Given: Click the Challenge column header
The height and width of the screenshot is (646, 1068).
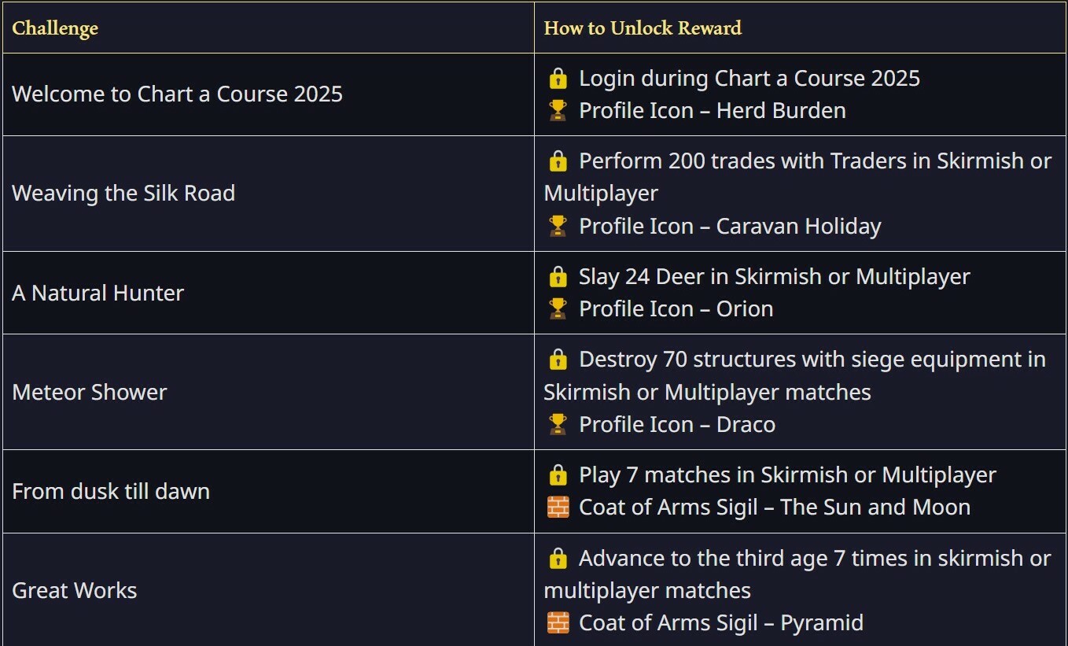Looking at the screenshot, I should pyautogui.click(x=55, y=28).
